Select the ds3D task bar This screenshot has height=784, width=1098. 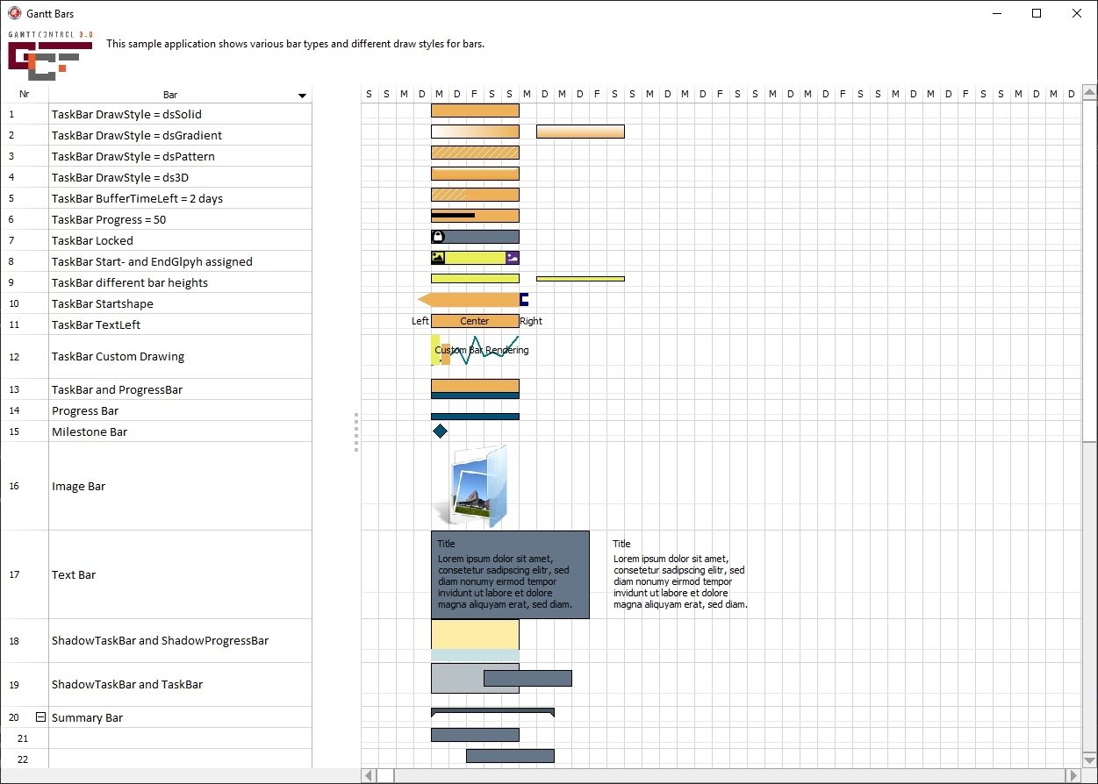475,174
